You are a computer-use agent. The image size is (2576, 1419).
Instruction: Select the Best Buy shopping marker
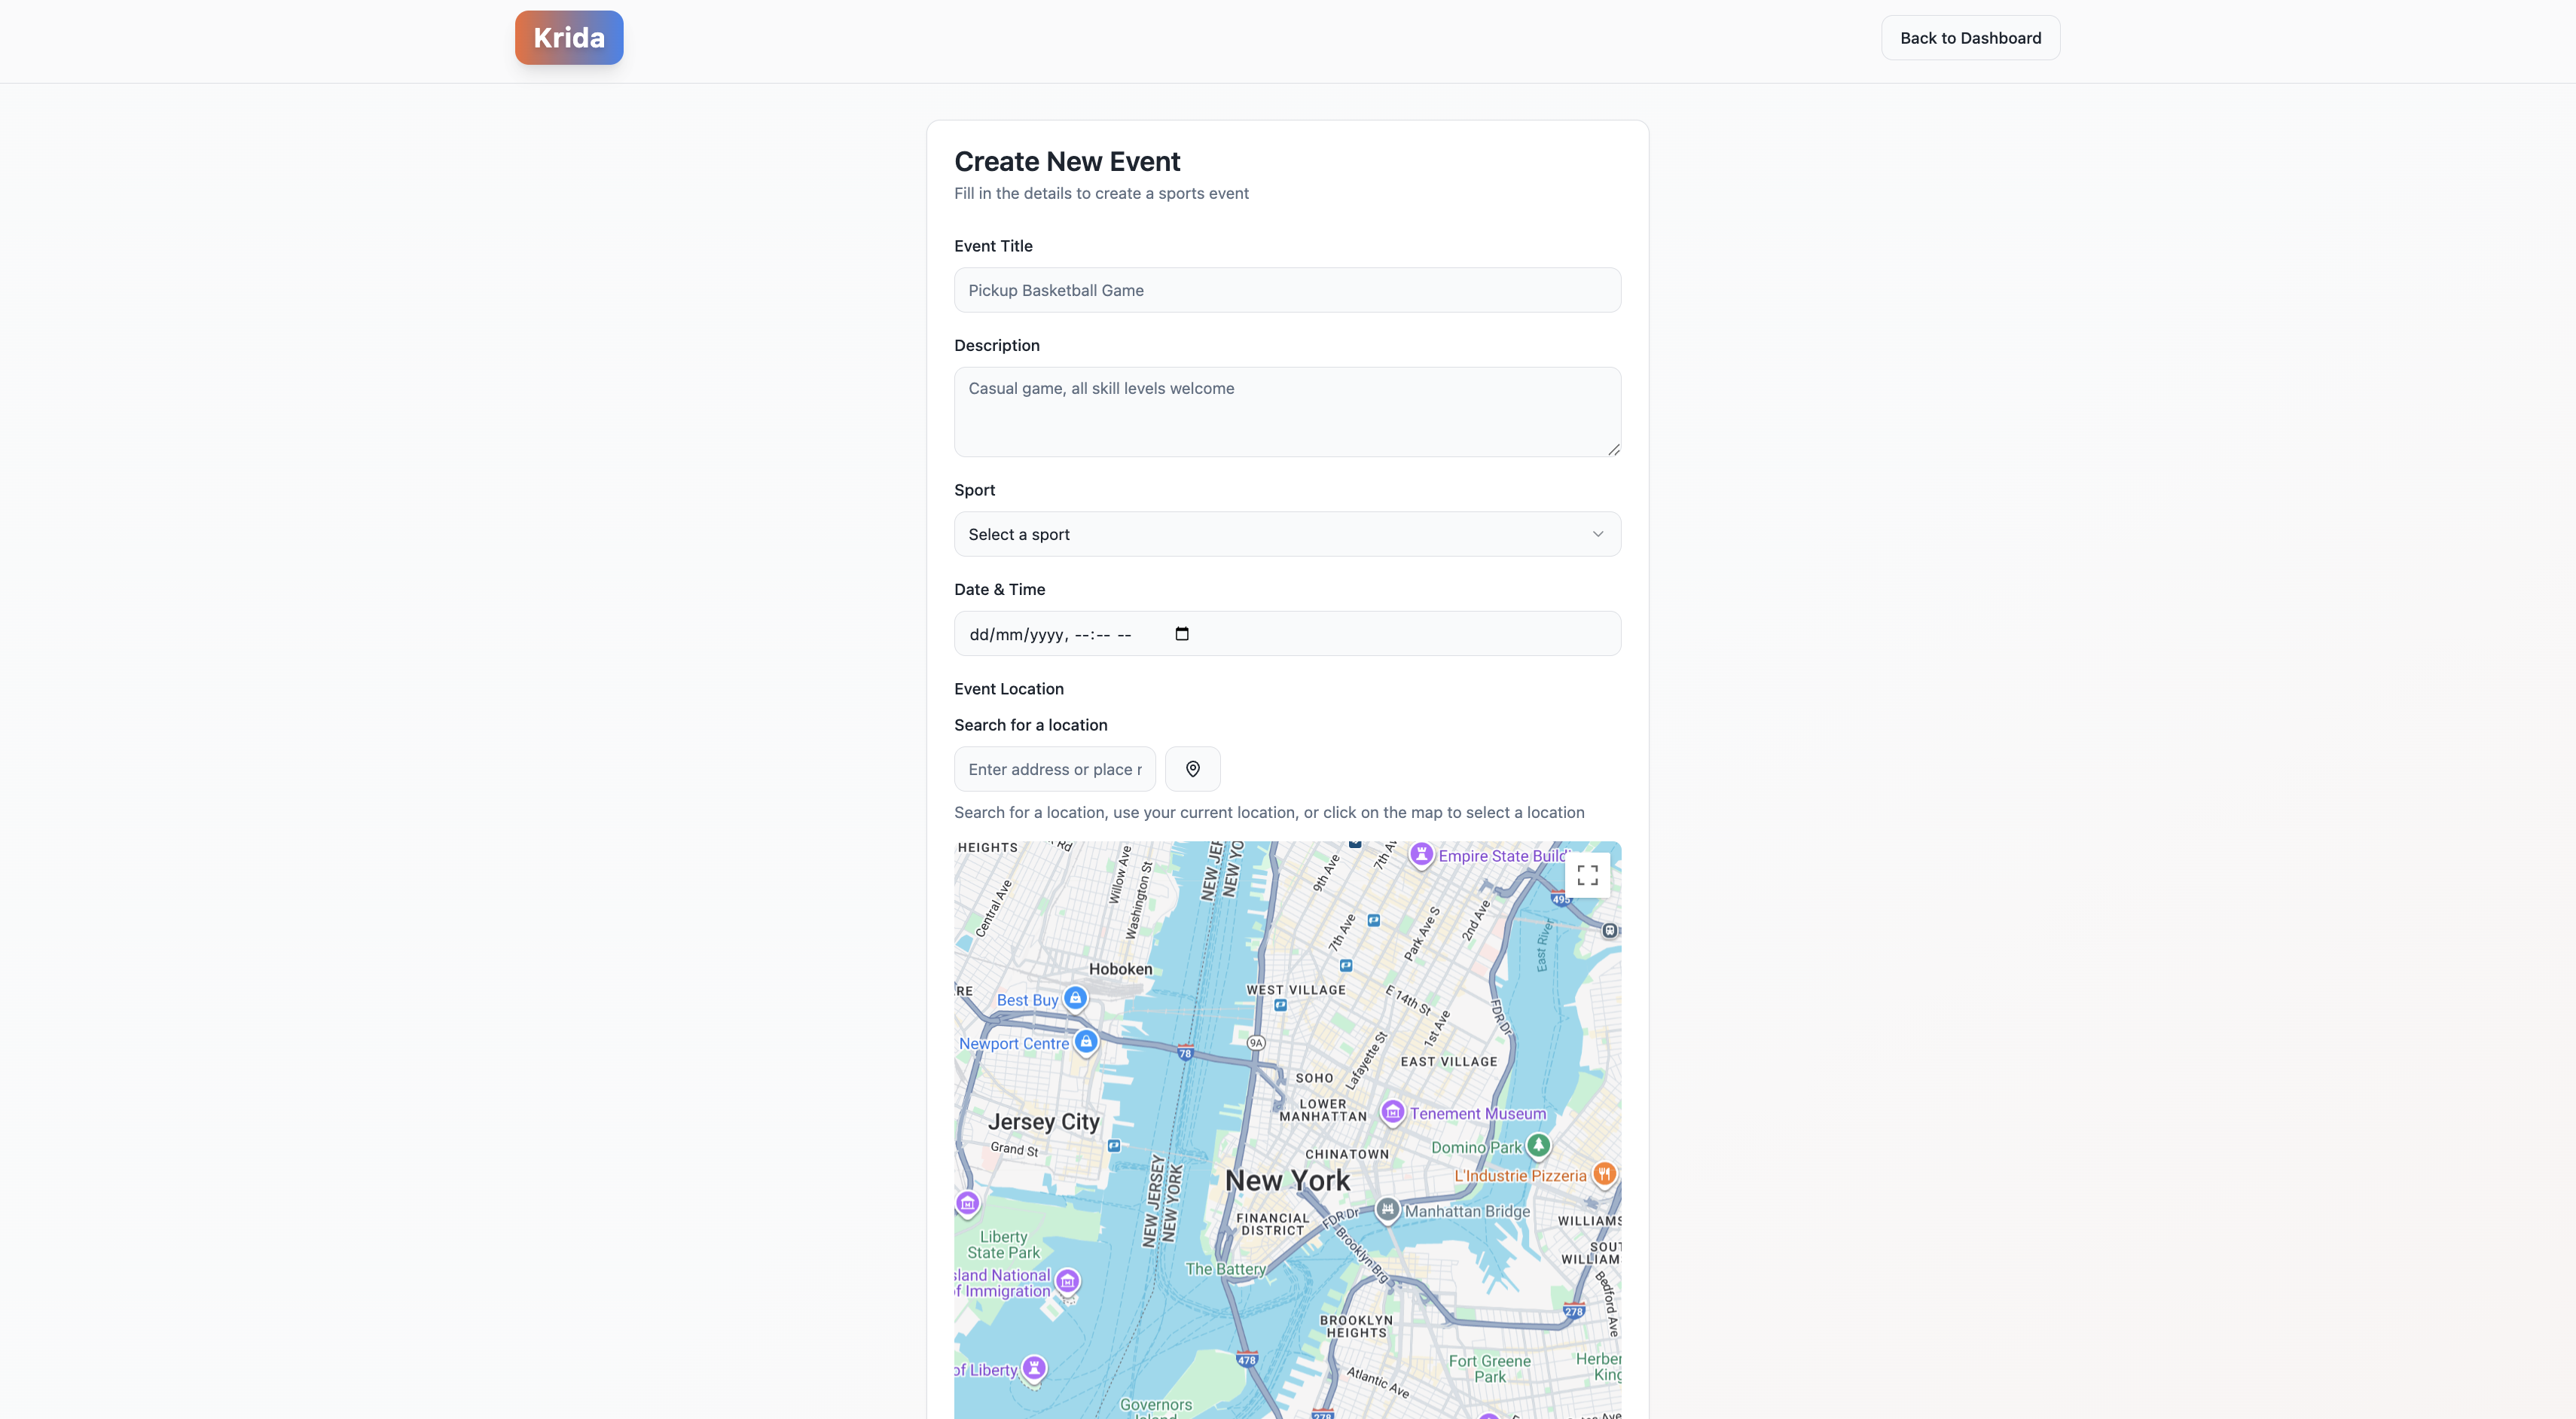click(x=1075, y=998)
